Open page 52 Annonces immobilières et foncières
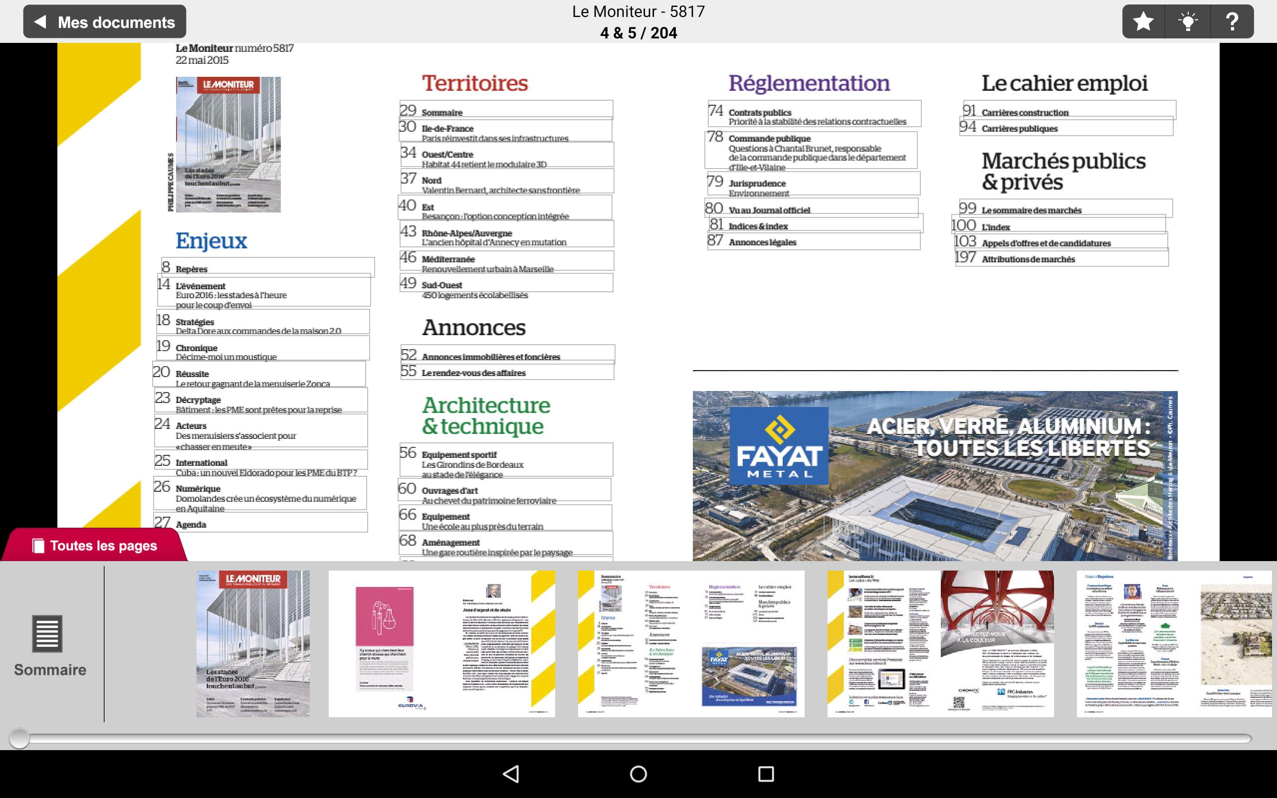This screenshot has width=1277, height=798. click(508, 354)
